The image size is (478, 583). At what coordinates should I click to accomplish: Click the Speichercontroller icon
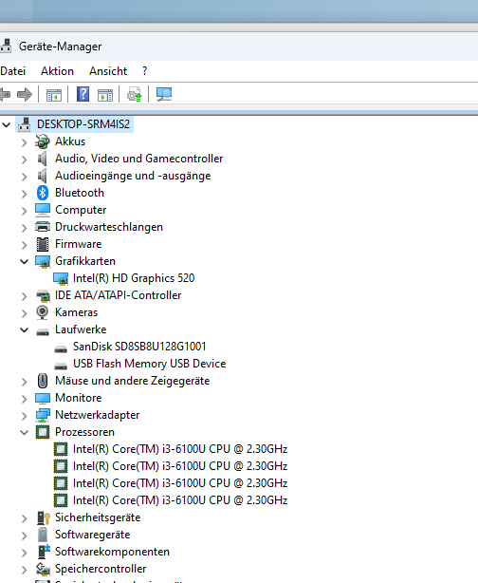(43, 569)
